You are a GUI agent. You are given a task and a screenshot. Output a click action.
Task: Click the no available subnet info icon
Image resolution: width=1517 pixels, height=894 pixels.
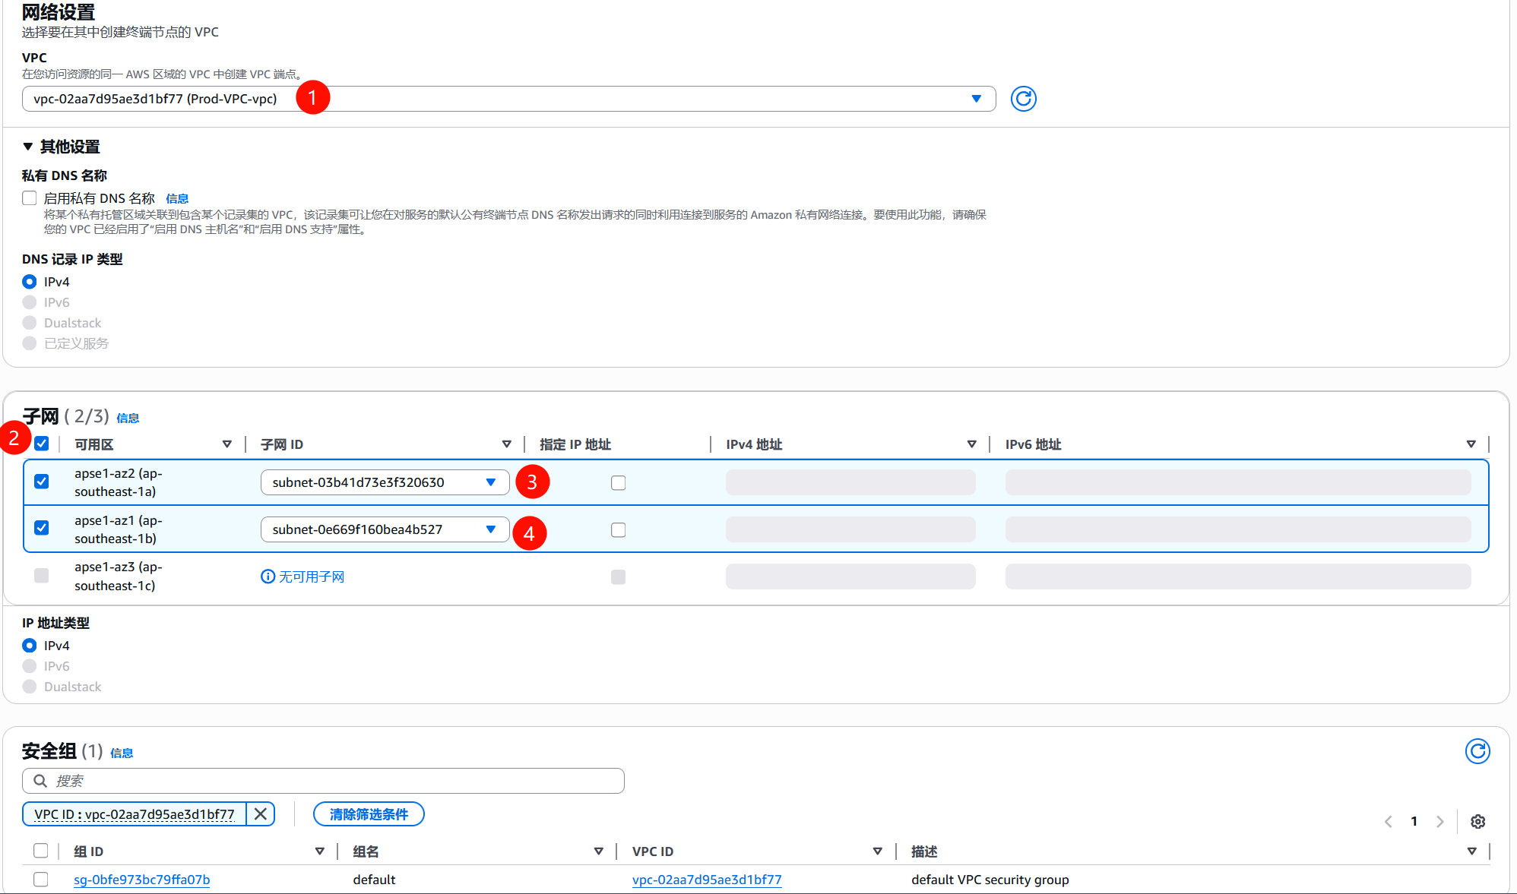(x=268, y=577)
